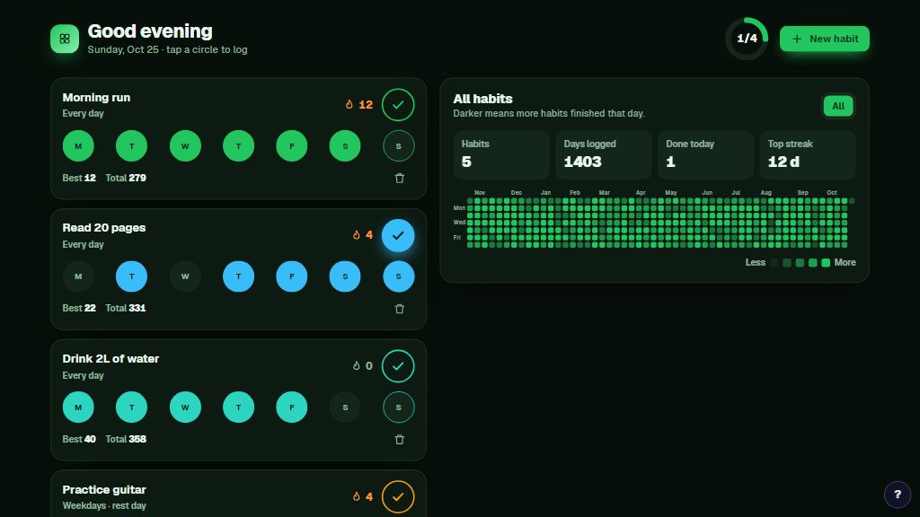The height and width of the screenshot is (517, 920).
Task: Toggle Tuesday circle for Read 20 pages
Action: (131, 276)
